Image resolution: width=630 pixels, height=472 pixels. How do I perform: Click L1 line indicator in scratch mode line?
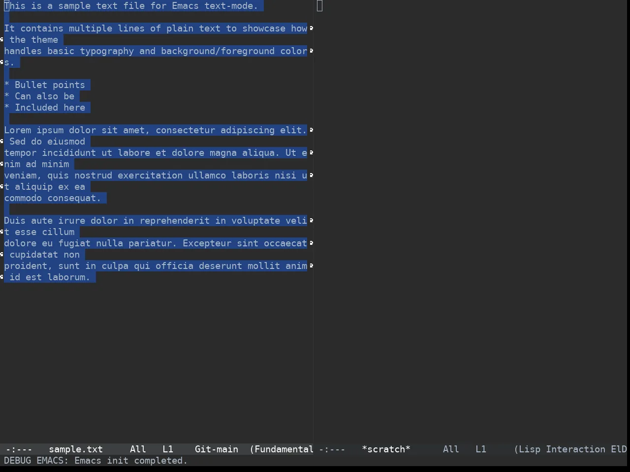481,449
